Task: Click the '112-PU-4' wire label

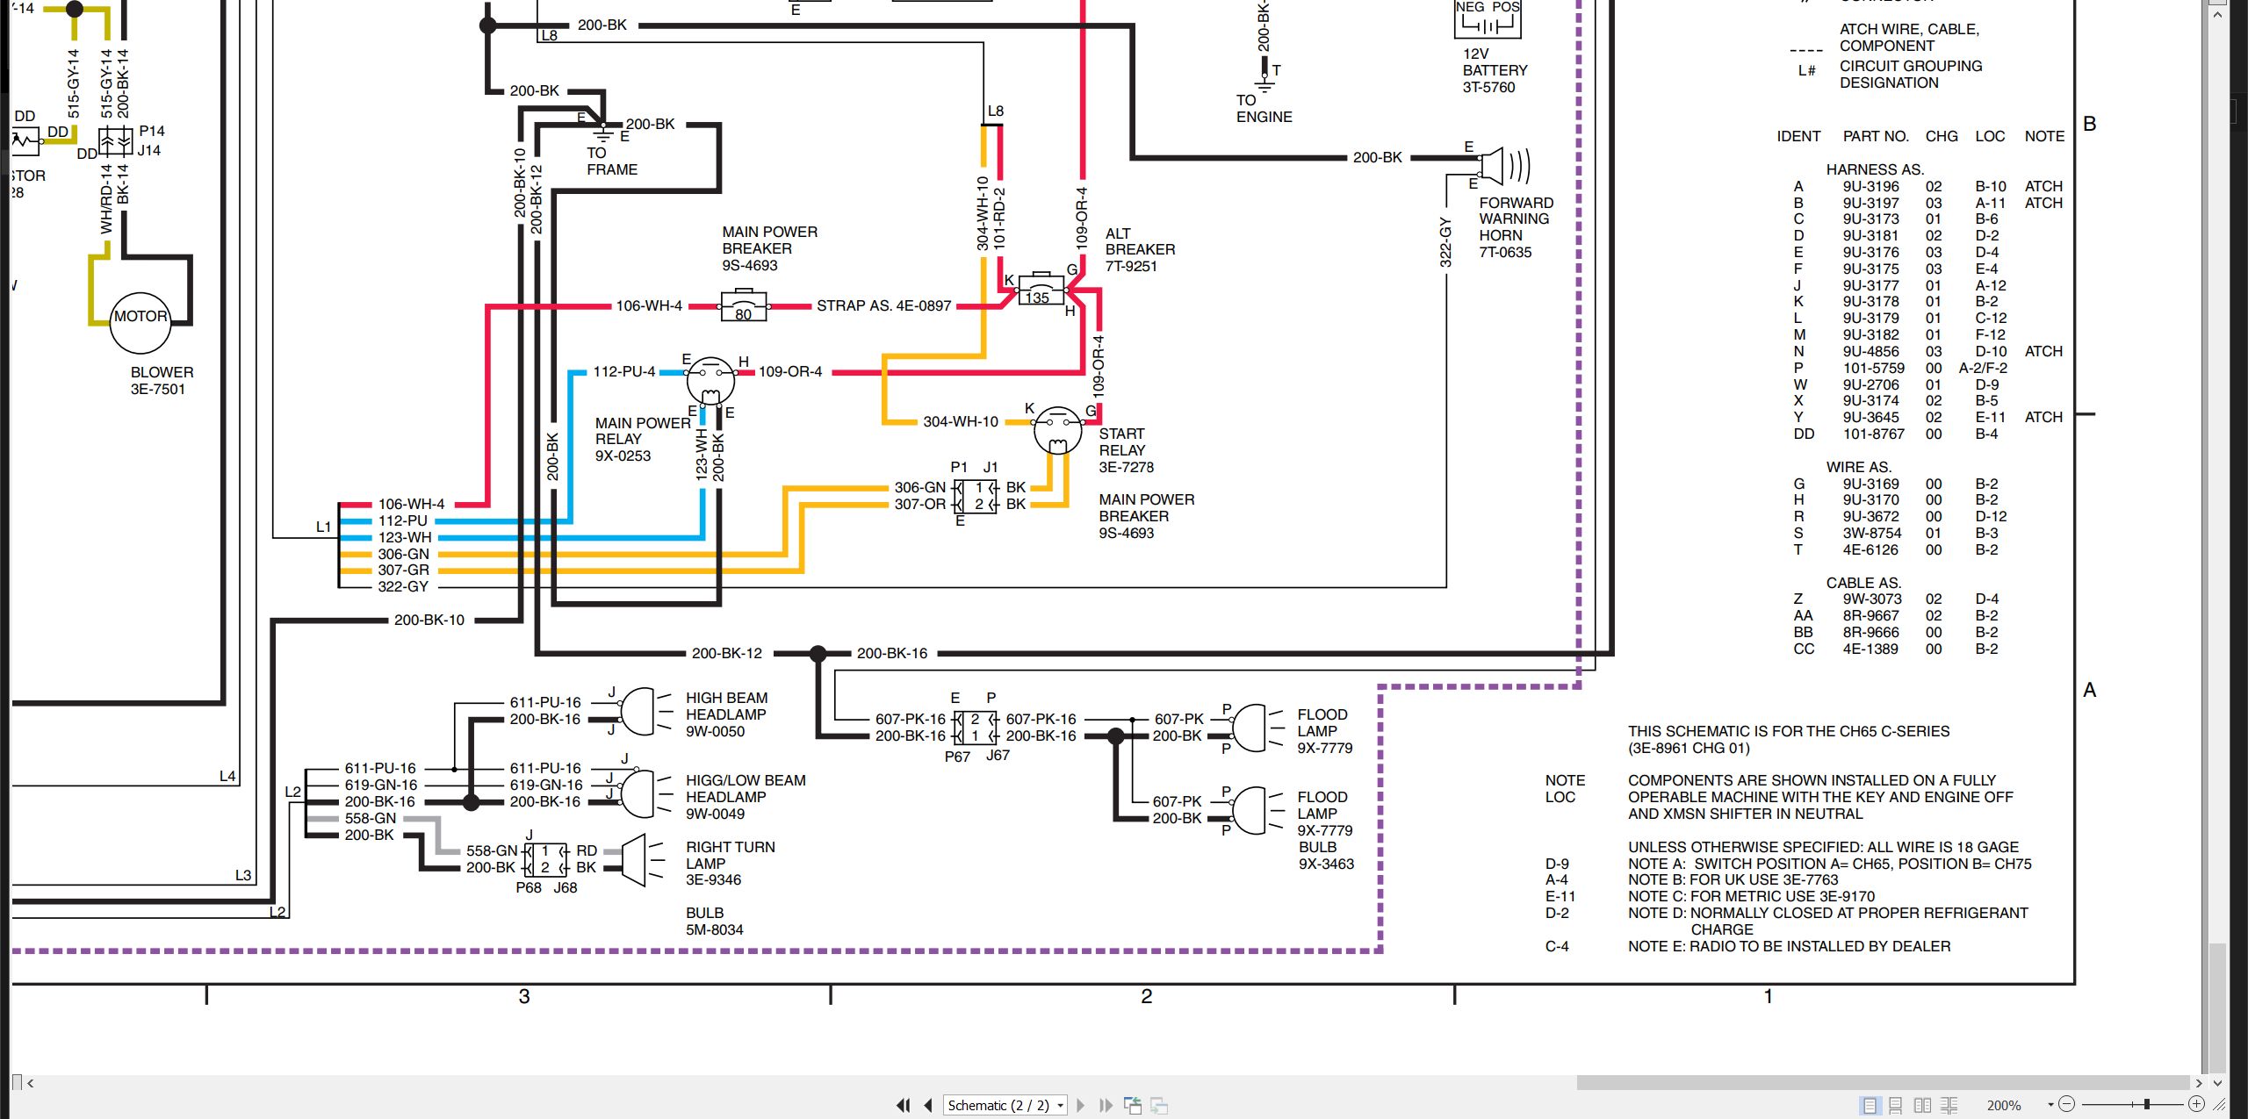Action: click(624, 371)
